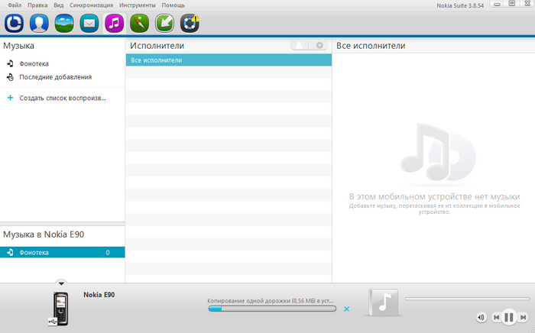Open Последние добавления list

click(55, 77)
